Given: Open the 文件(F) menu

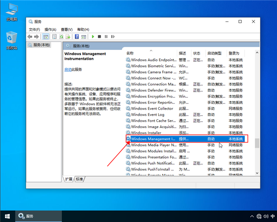Looking at the screenshot, I should [x=34, y=29].
